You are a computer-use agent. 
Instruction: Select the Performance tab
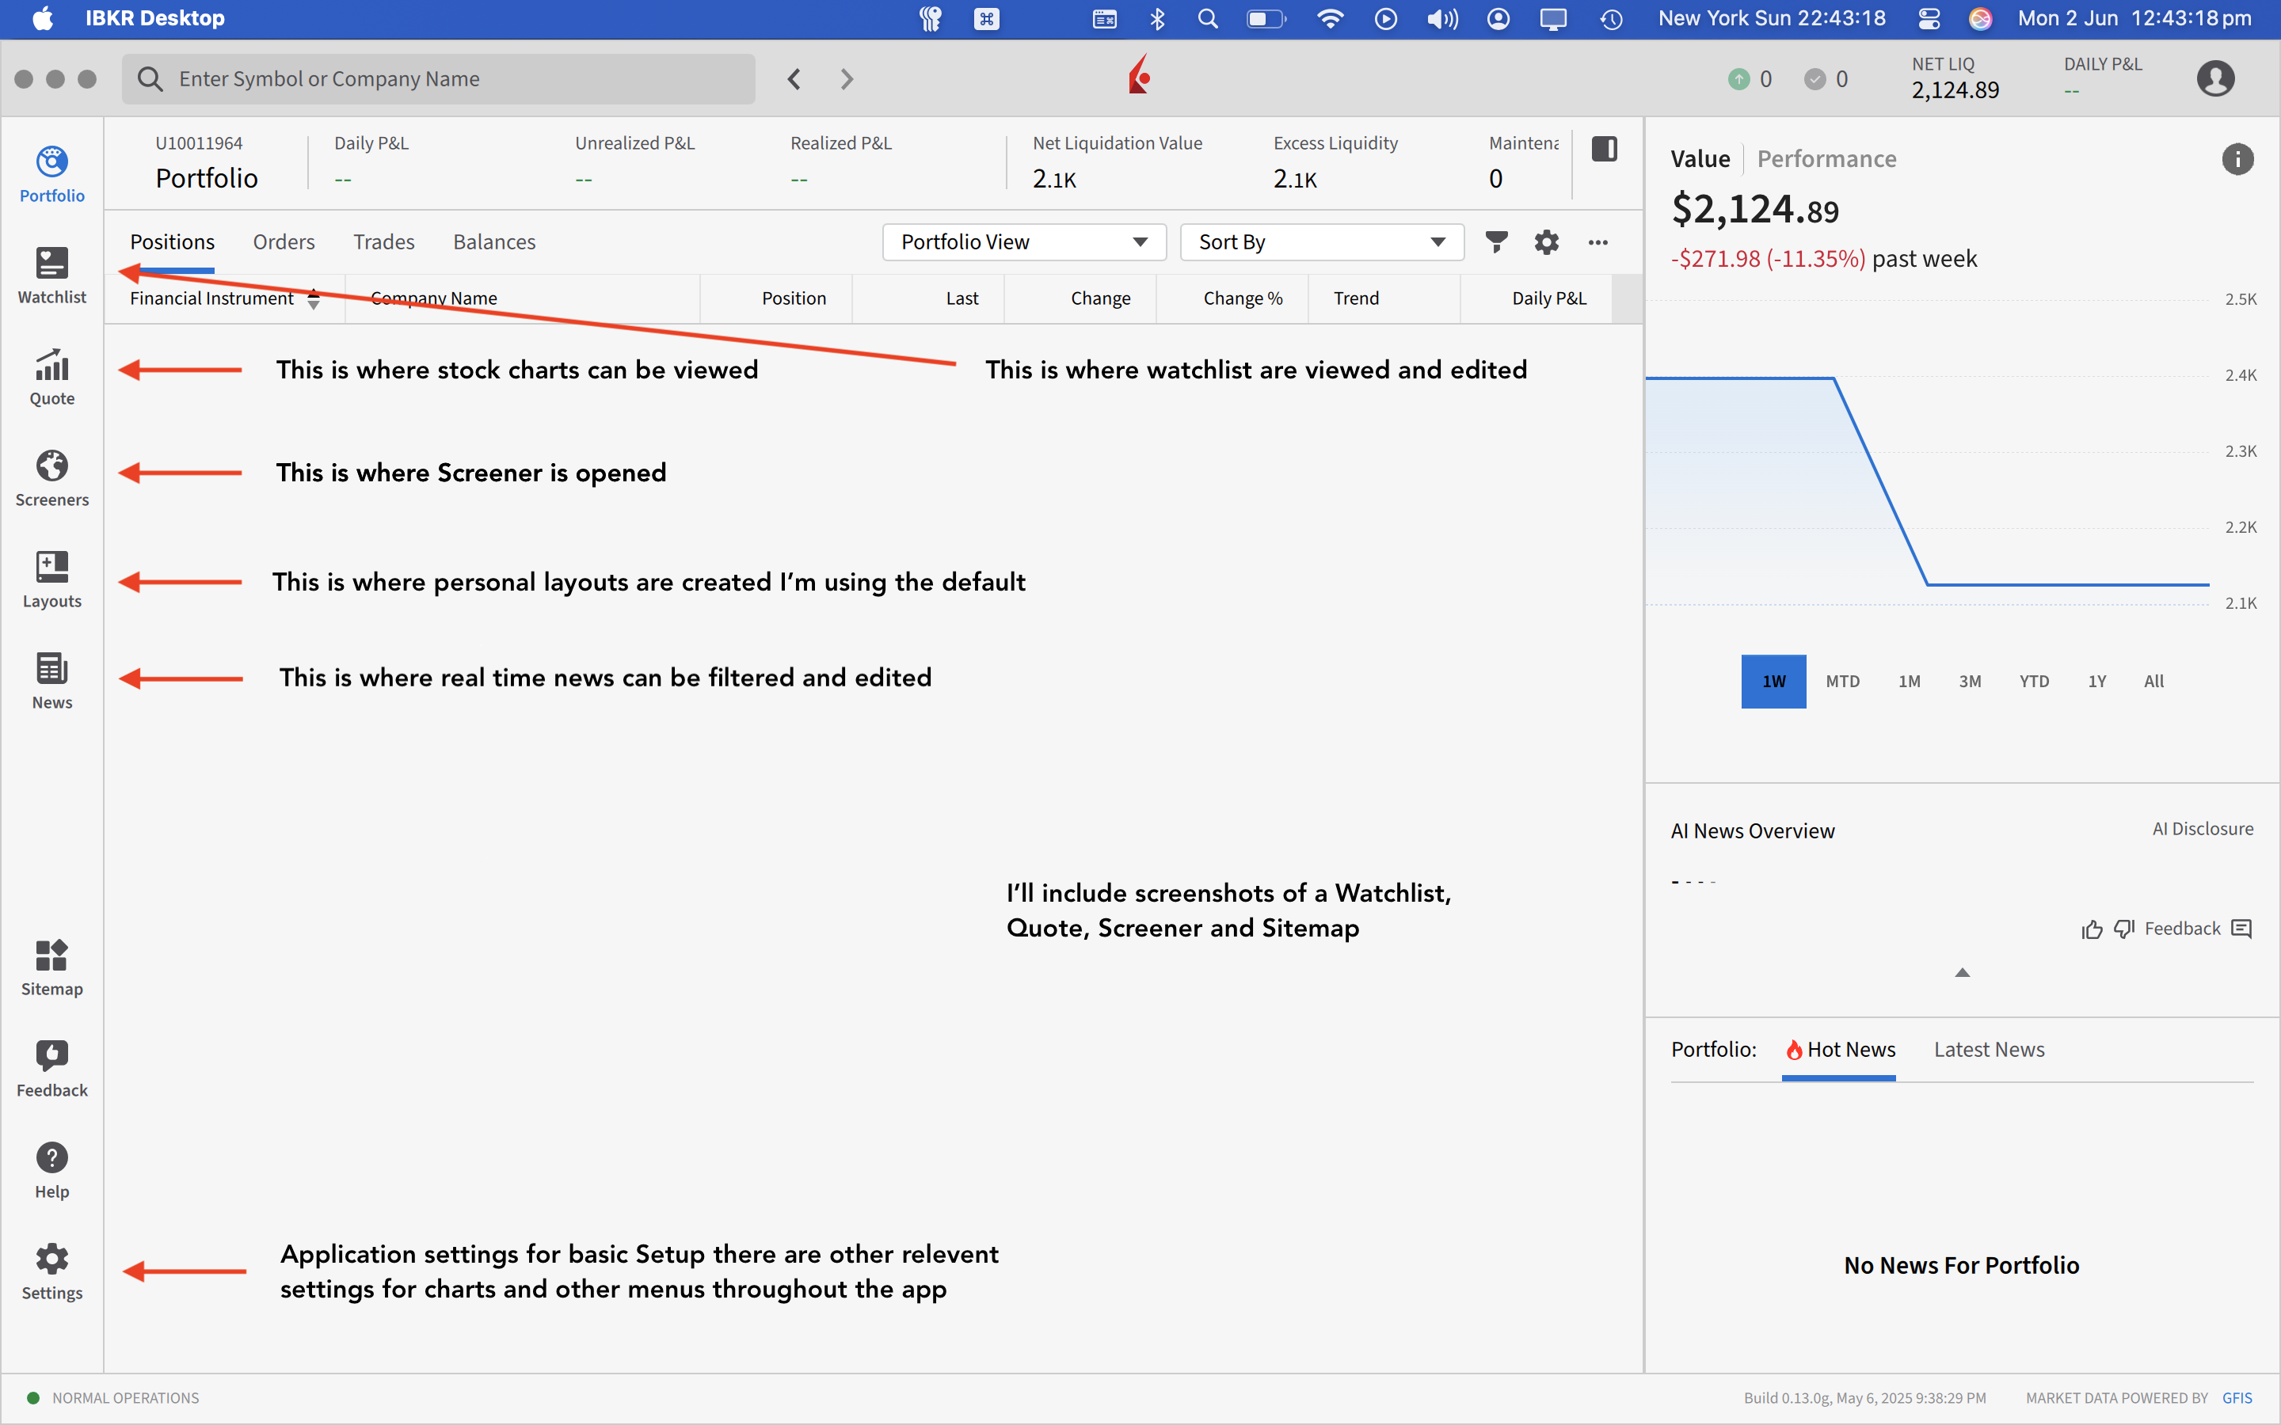tap(1826, 159)
